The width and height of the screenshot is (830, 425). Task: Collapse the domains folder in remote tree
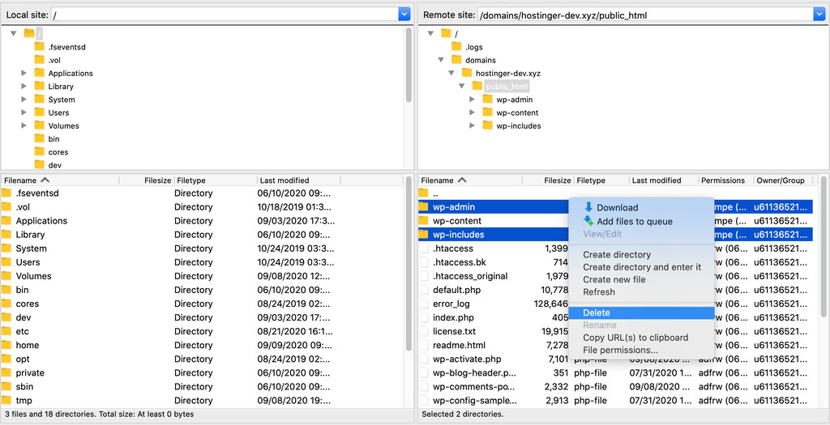pos(441,60)
